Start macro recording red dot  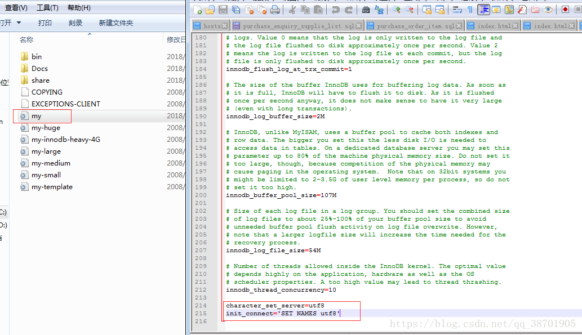coord(565,10)
